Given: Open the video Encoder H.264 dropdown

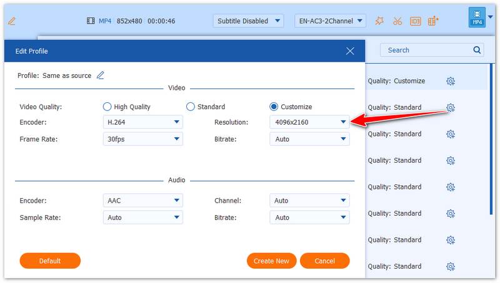Looking at the screenshot, I should pos(143,122).
